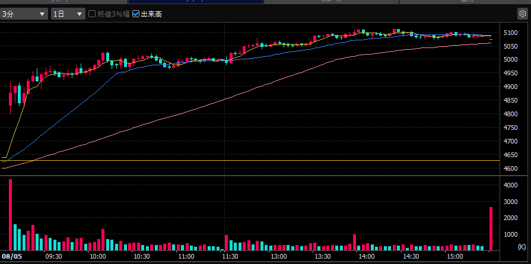Click the 4600 price axis label
Image resolution: width=531 pixels, height=264 pixels.
(x=510, y=168)
